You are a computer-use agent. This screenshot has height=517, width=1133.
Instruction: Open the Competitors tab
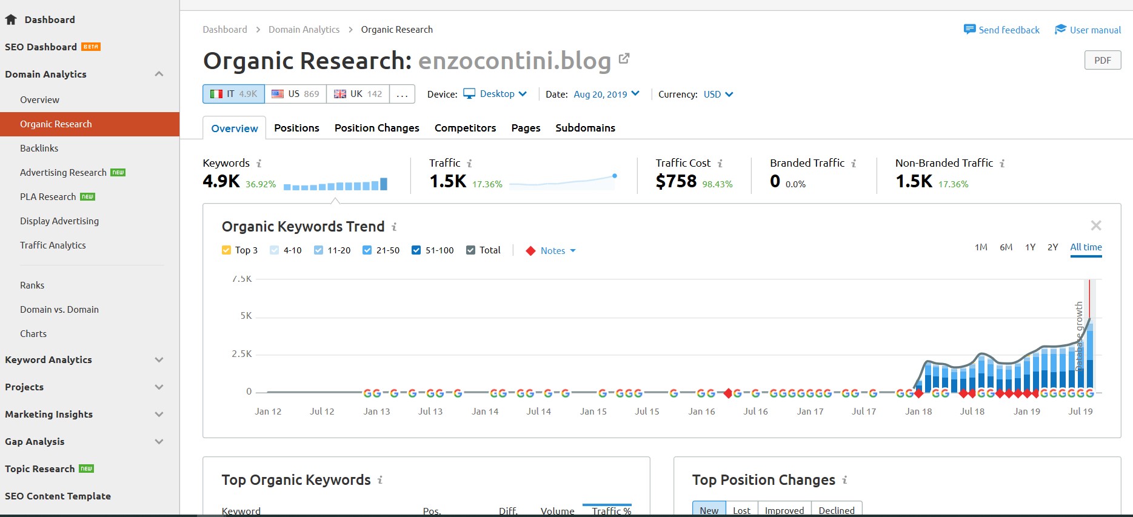(x=465, y=128)
